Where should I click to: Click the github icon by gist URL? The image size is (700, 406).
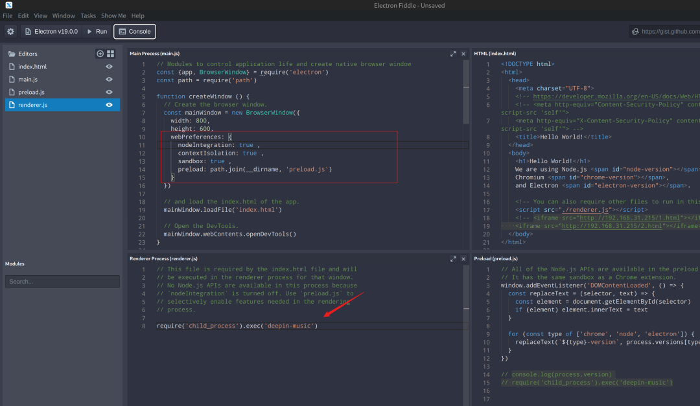635,32
